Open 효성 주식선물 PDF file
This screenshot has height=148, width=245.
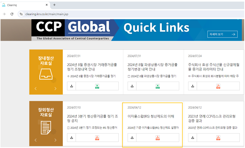coord(218,86)
